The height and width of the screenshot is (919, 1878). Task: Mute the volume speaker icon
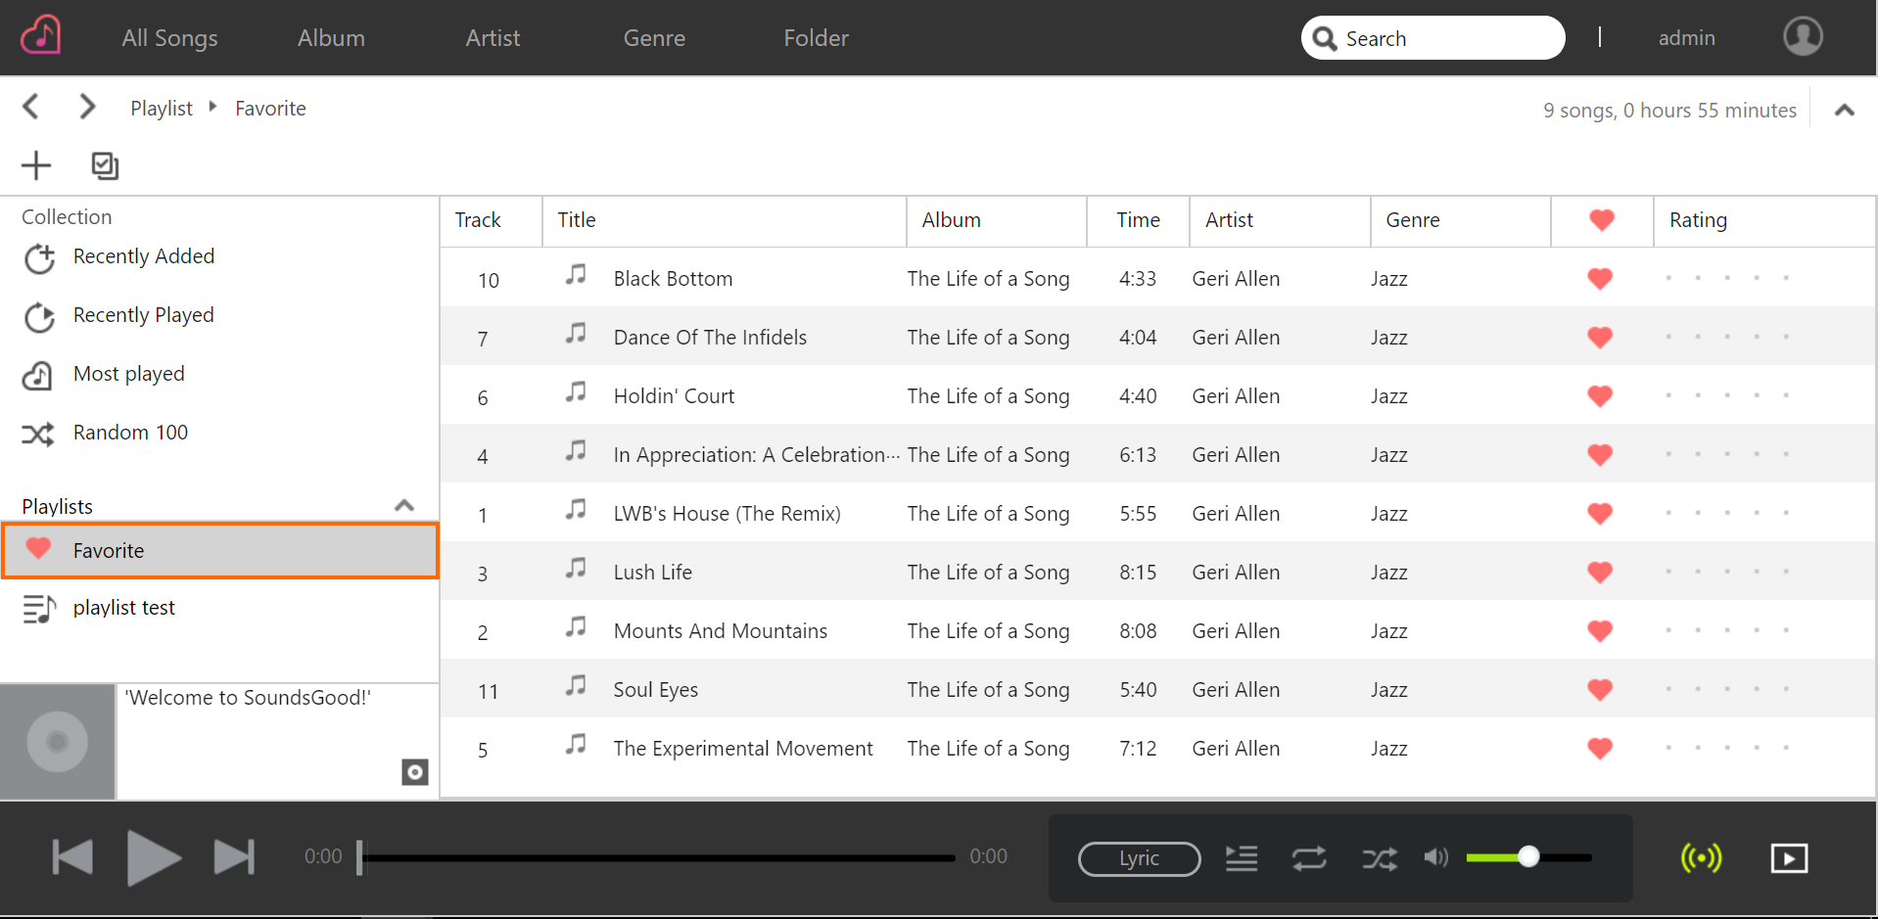click(x=1436, y=857)
